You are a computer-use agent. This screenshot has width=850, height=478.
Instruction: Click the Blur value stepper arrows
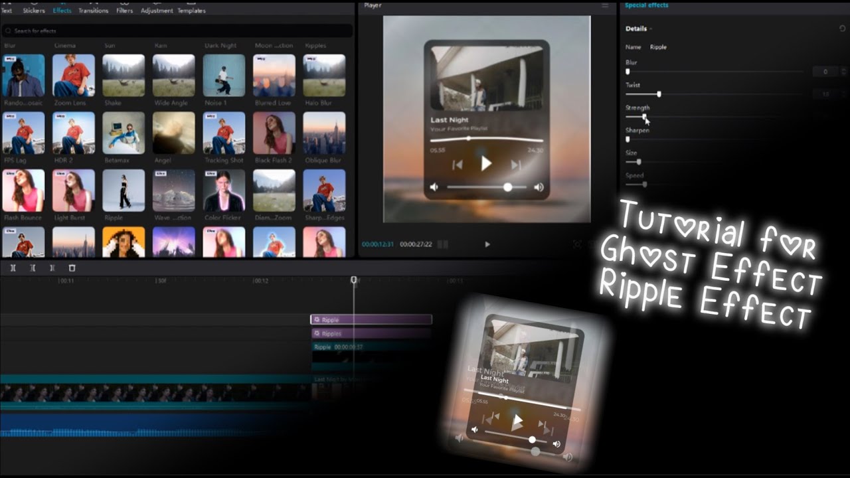(x=843, y=72)
